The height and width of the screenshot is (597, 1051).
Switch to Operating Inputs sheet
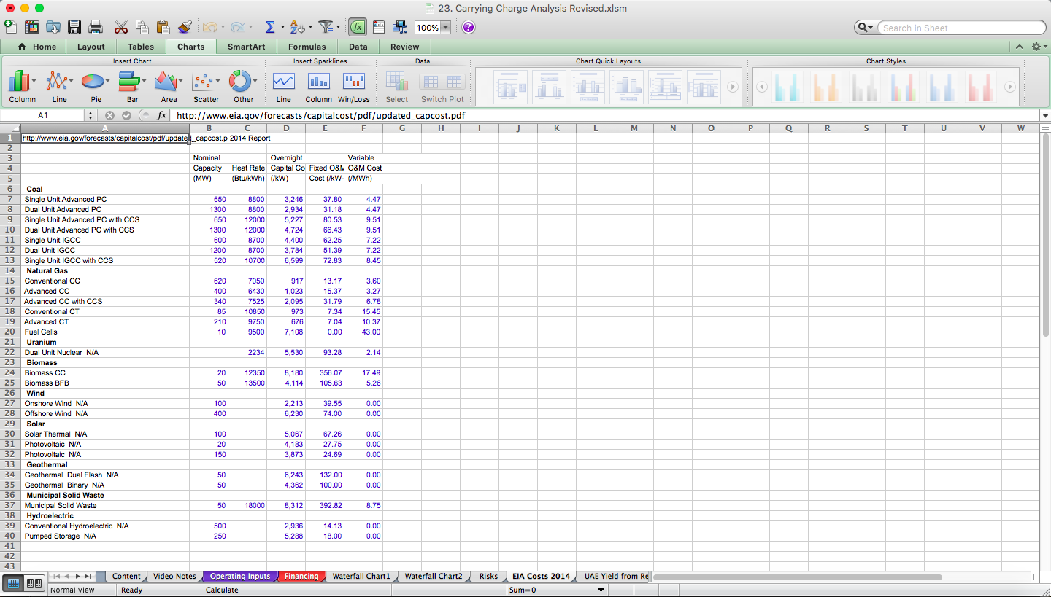[240, 576]
